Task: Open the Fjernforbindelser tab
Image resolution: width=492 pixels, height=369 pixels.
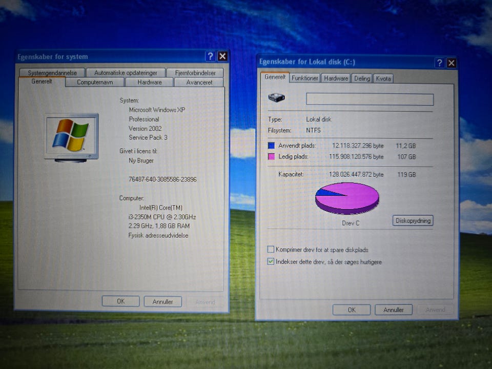Action: coord(195,73)
